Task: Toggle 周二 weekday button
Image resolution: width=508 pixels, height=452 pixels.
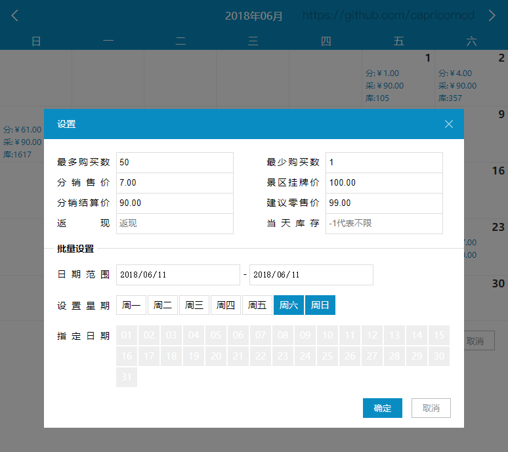Action: click(163, 305)
